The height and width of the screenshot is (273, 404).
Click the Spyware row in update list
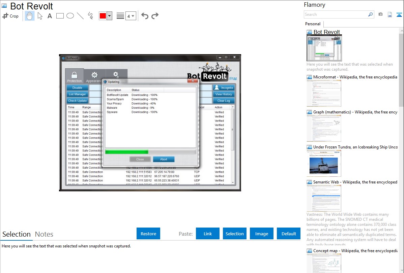[150, 112]
